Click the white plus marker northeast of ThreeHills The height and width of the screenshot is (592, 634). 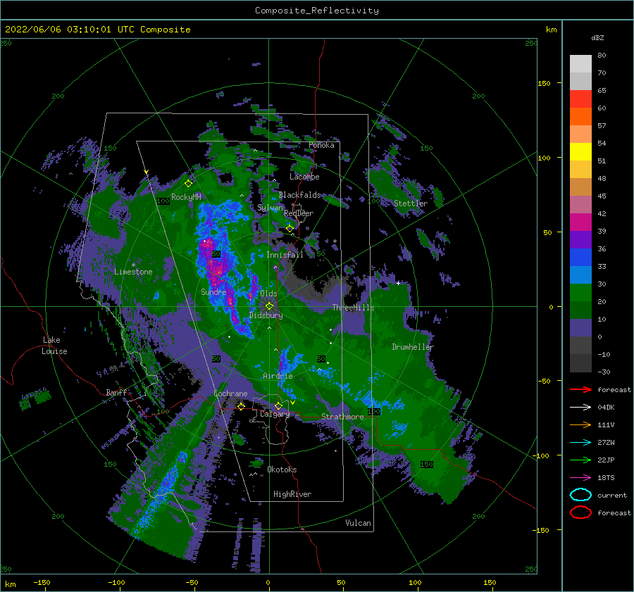coord(398,283)
